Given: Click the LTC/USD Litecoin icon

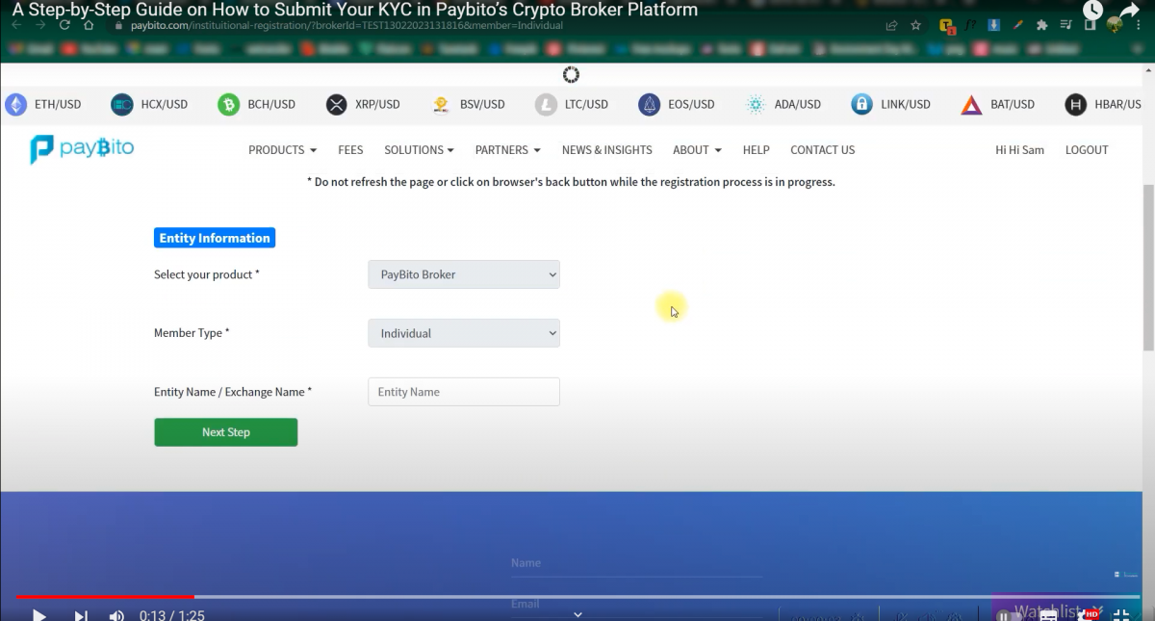Looking at the screenshot, I should (x=546, y=104).
